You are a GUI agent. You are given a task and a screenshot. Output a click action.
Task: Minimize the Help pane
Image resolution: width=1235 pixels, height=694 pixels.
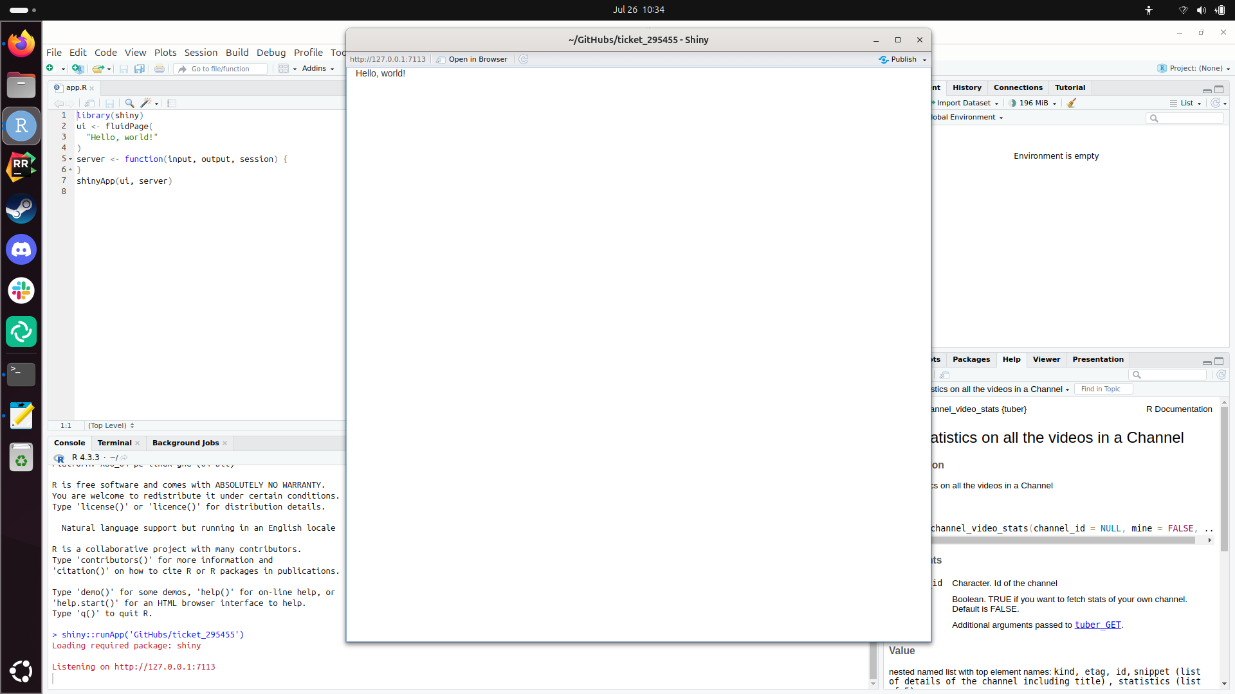coord(1207,362)
